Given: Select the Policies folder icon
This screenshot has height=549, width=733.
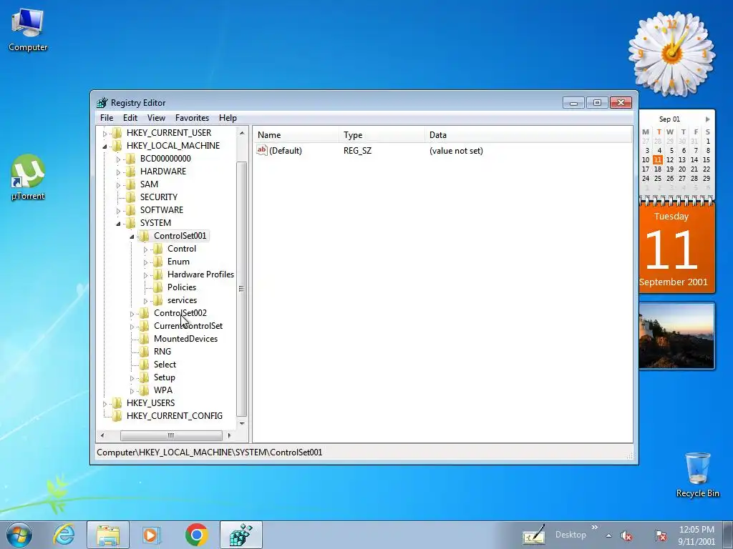Looking at the screenshot, I should [x=158, y=287].
